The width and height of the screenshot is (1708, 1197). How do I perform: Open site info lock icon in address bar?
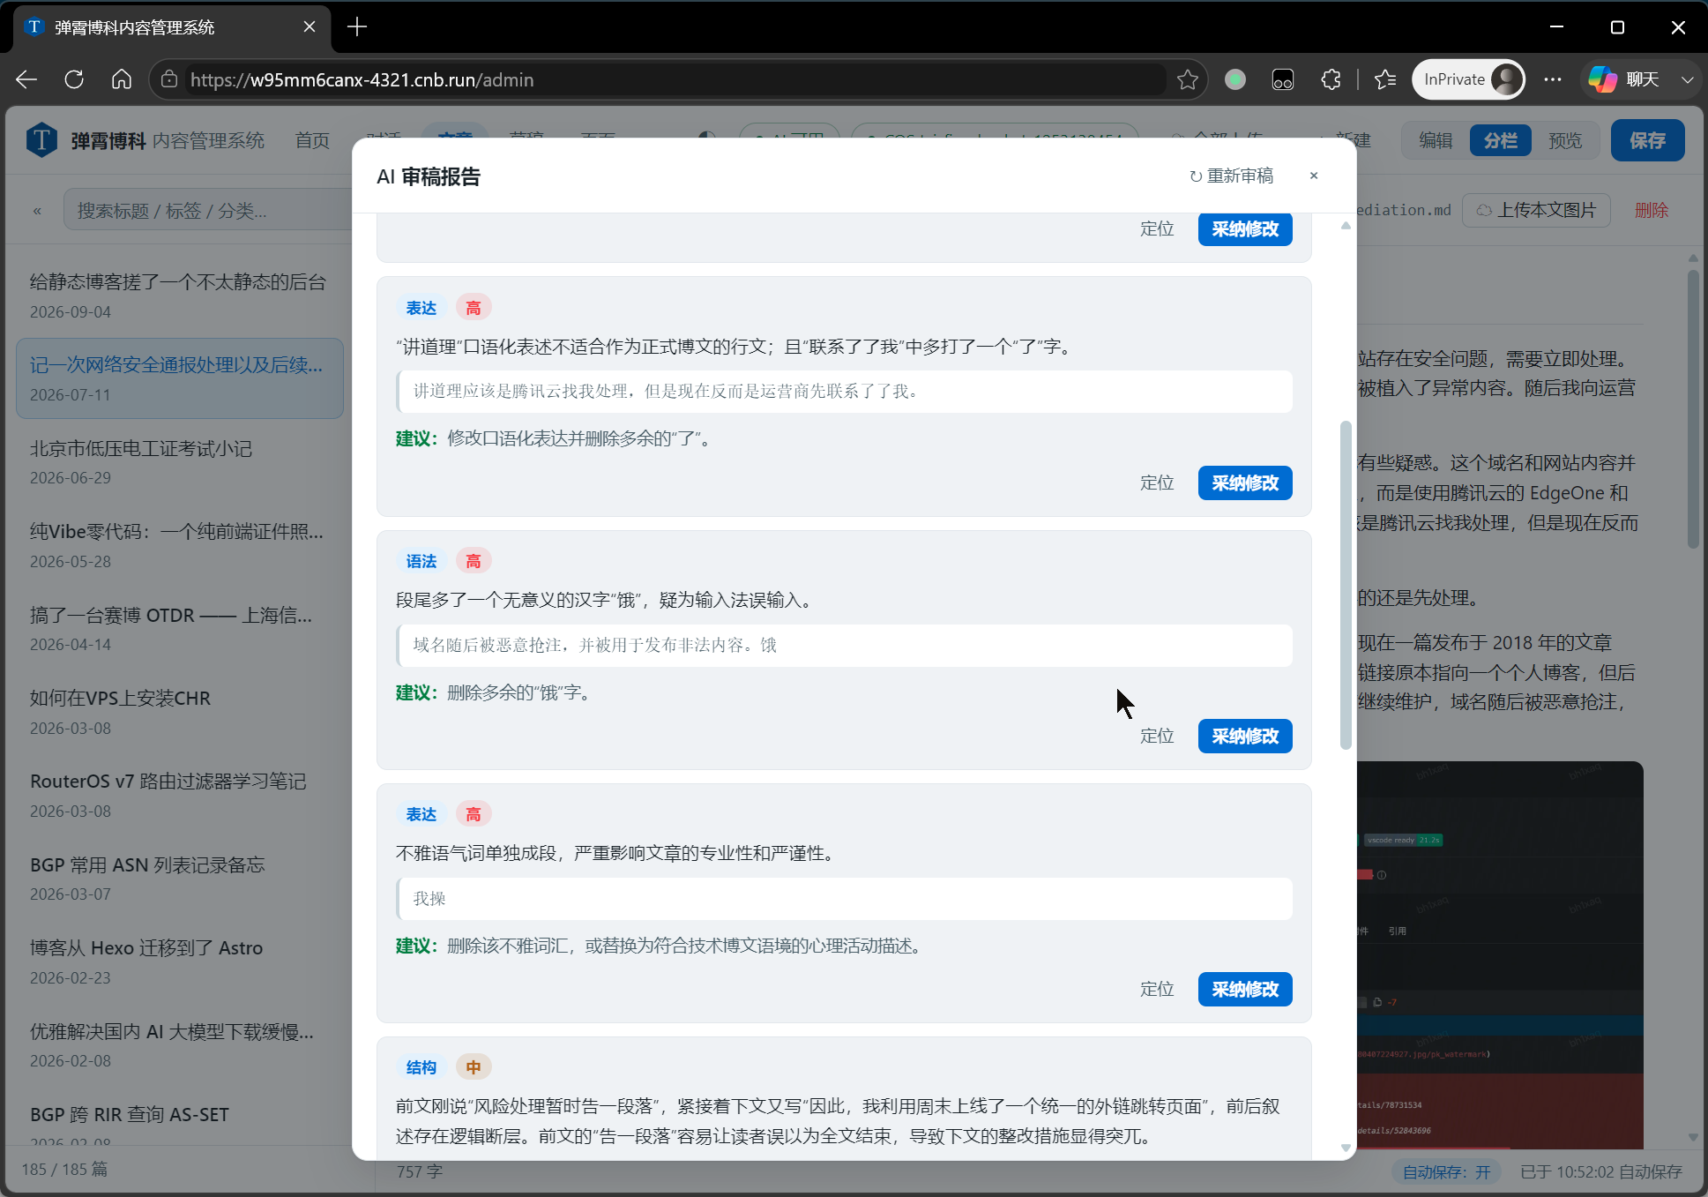(x=169, y=79)
